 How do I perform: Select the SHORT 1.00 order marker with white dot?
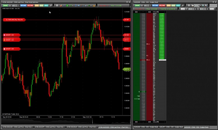[x=12, y=49]
